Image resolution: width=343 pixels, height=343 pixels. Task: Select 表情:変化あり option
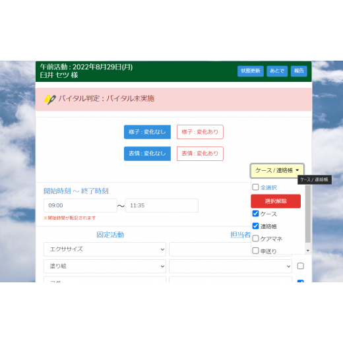click(200, 154)
